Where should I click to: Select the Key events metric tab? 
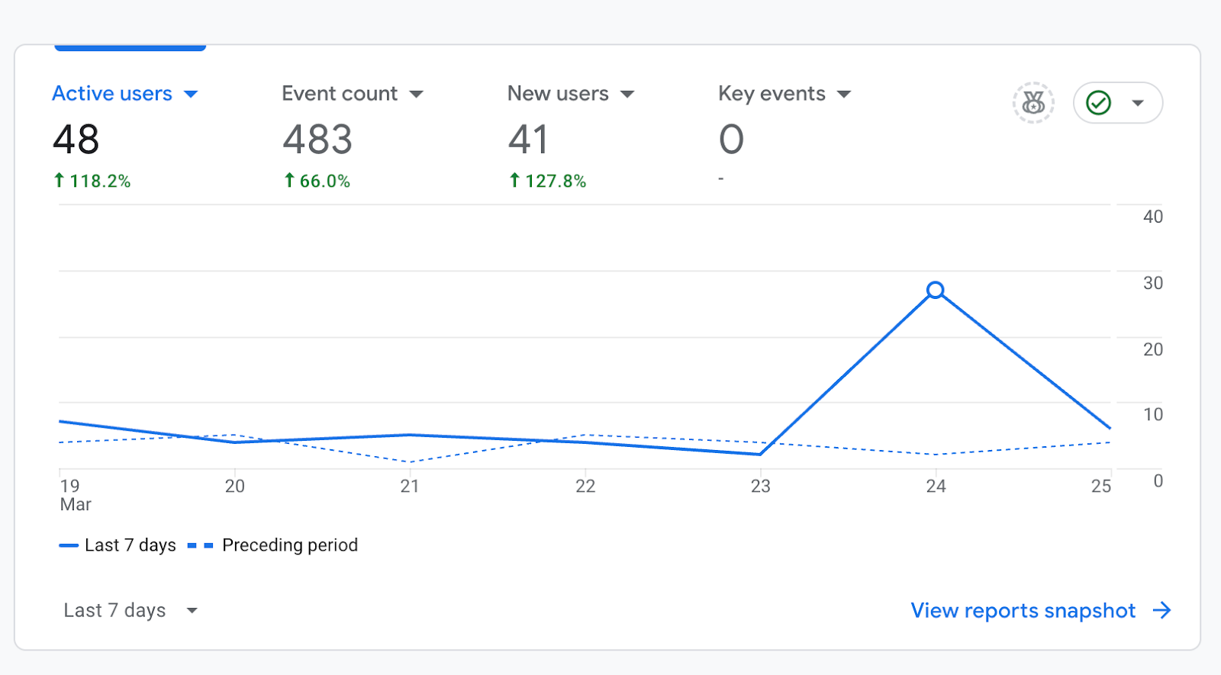tap(772, 94)
